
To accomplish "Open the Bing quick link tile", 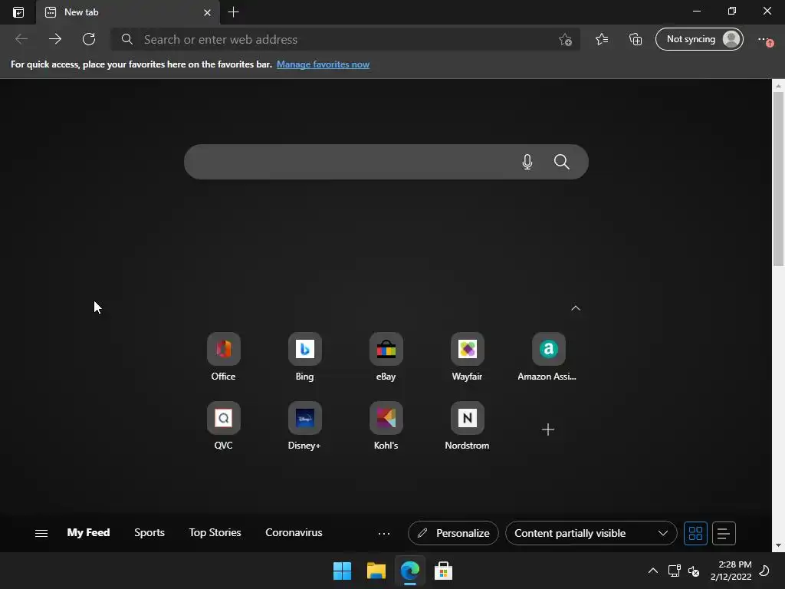I will click(x=304, y=357).
